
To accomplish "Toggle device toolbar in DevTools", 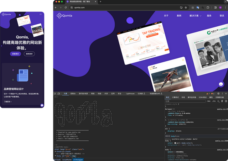I will pos(59,94).
